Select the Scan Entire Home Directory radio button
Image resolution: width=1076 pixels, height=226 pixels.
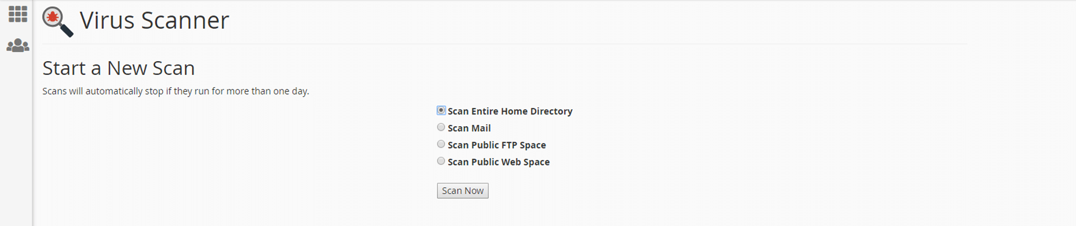pos(441,110)
